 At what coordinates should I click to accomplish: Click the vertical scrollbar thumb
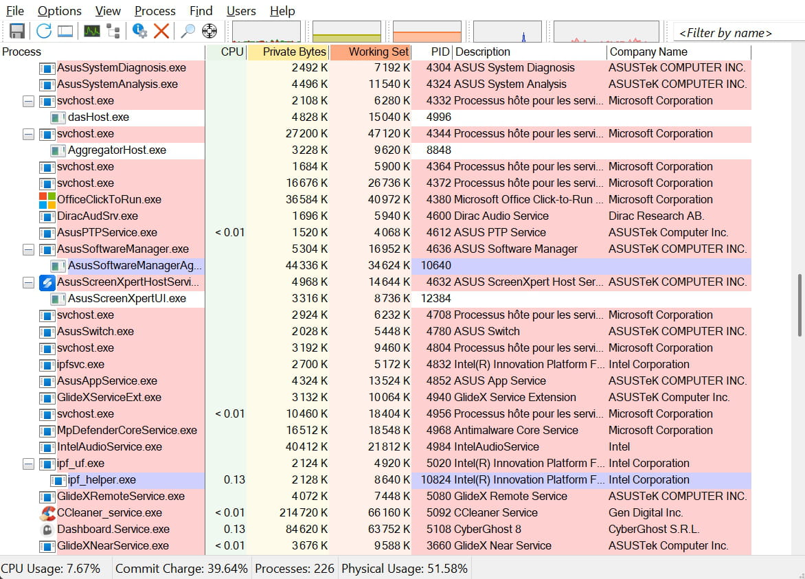[x=798, y=306]
